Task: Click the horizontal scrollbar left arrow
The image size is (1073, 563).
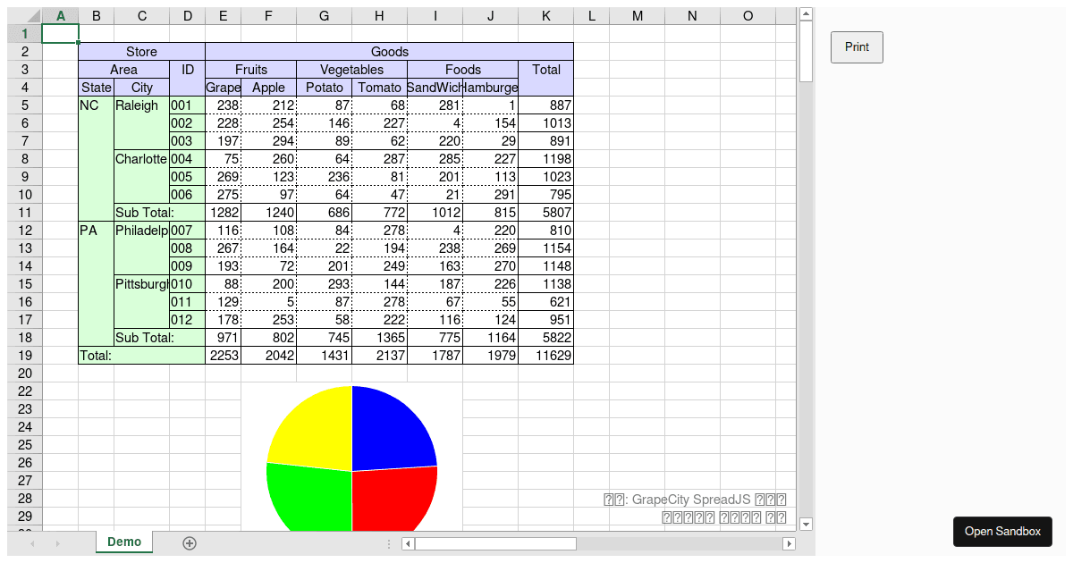Action: (408, 543)
